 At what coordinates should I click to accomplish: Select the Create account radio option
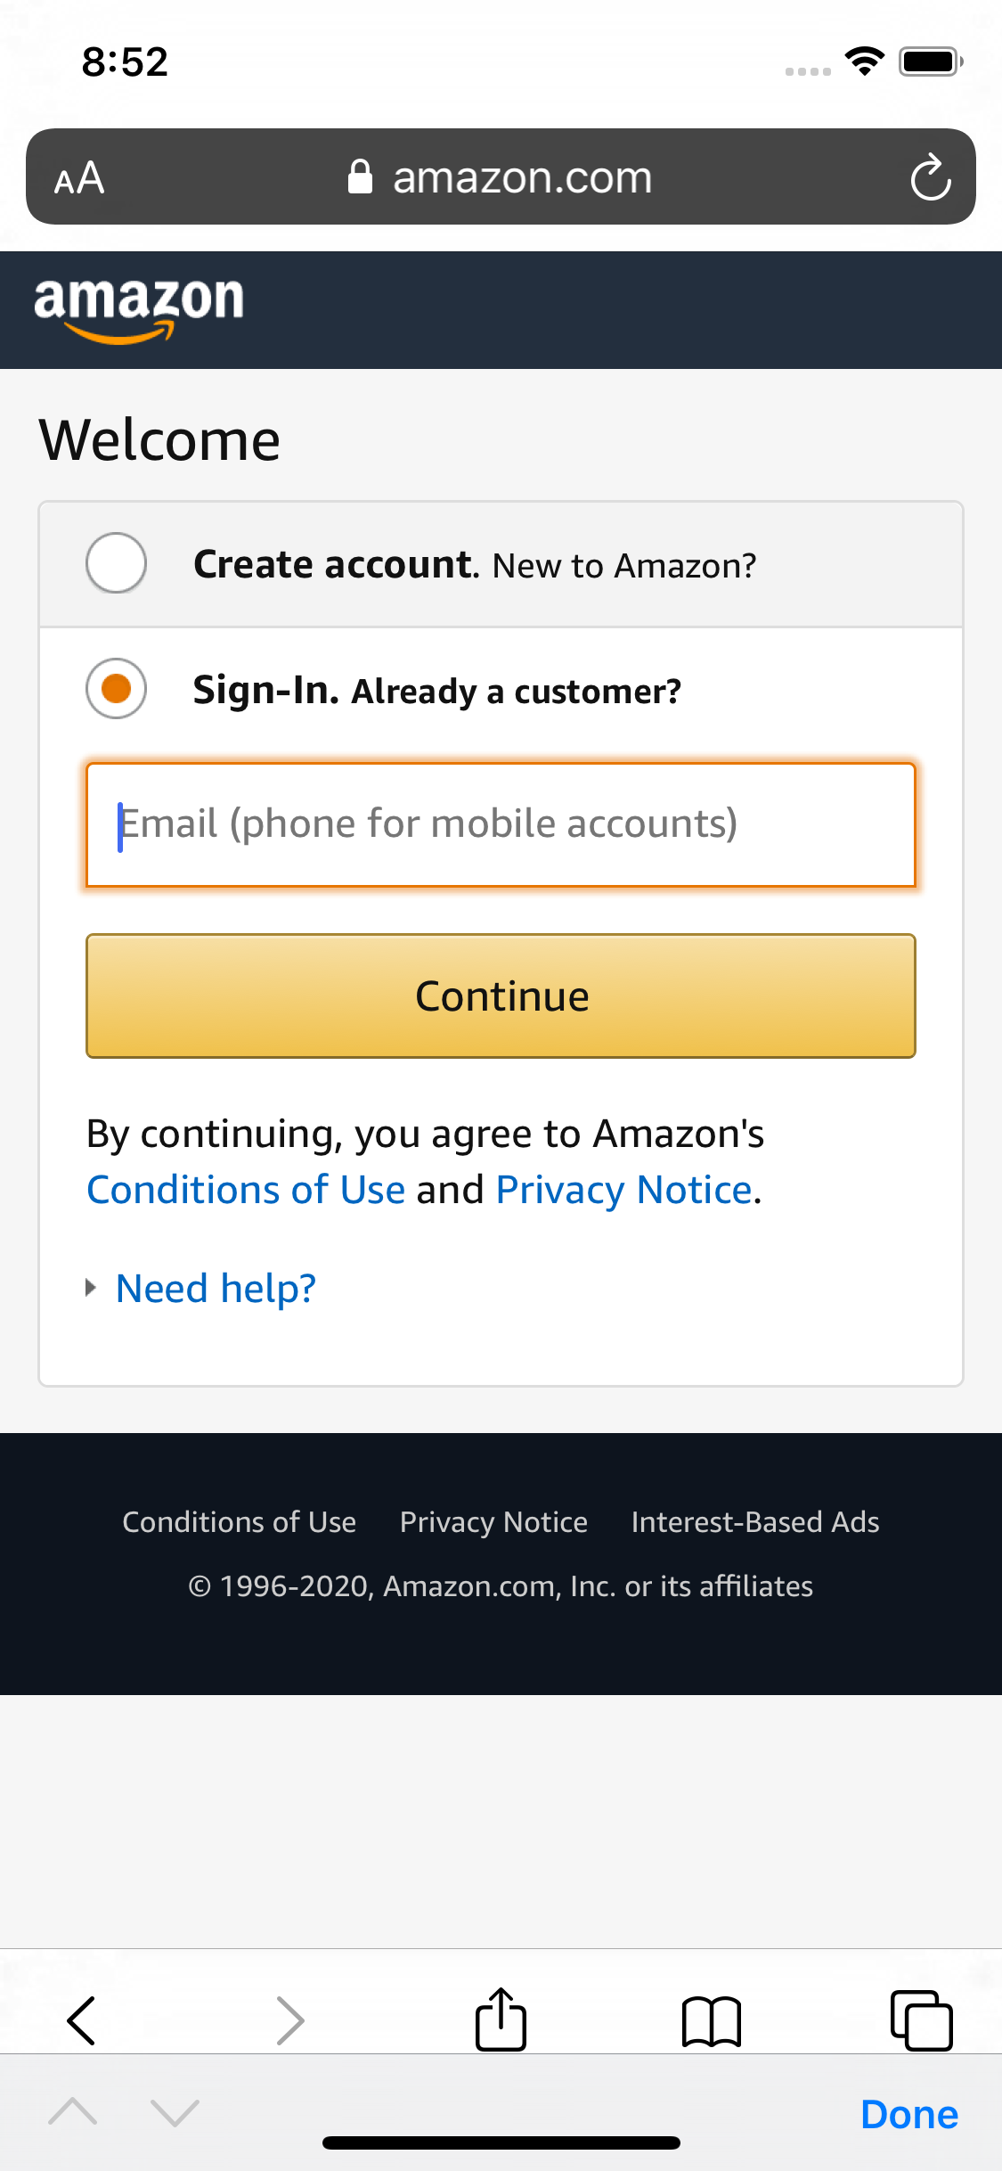(115, 562)
